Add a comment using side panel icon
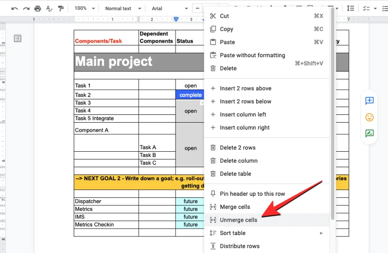The image size is (388, 253). pyautogui.click(x=370, y=101)
